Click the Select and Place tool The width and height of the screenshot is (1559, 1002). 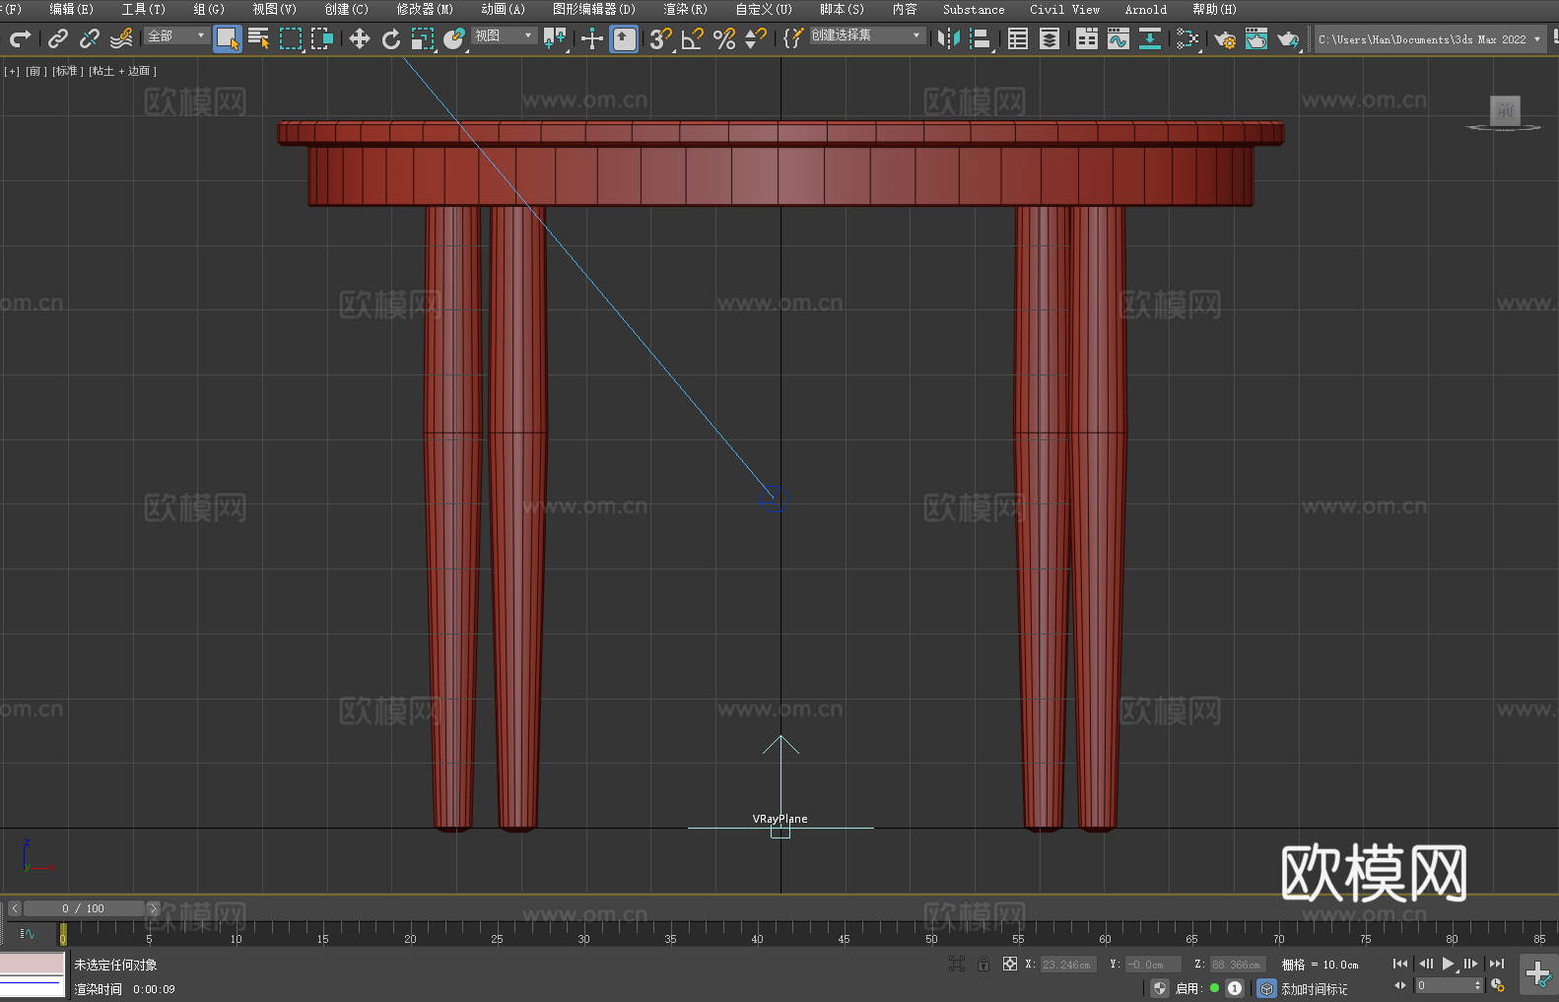(x=454, y=38)
